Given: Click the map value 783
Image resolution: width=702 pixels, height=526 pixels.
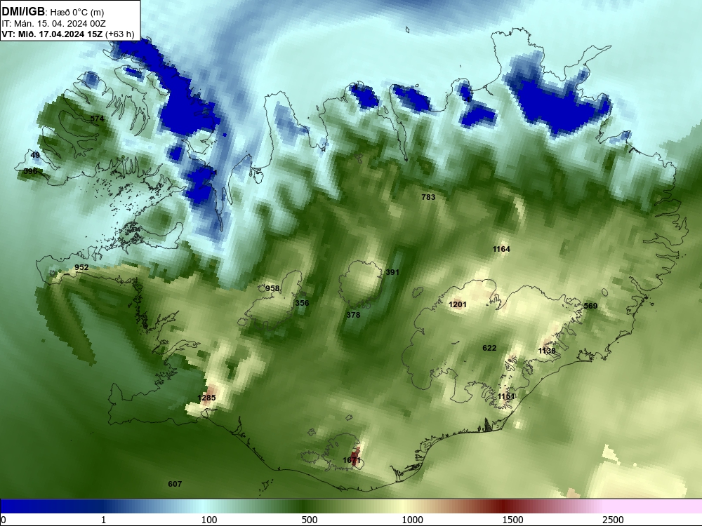Looking at the screenshot, I should (428, 197).
